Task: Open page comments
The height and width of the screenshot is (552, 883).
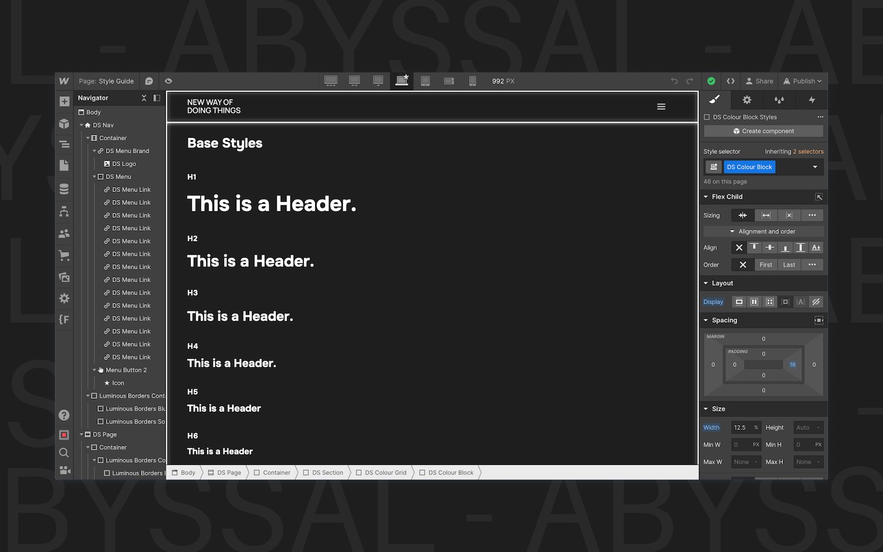Action: click(149, 80)
